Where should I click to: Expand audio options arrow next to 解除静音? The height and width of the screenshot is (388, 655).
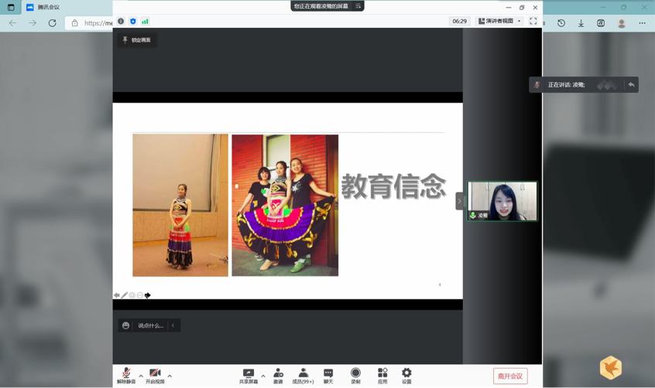pos(141,376)
